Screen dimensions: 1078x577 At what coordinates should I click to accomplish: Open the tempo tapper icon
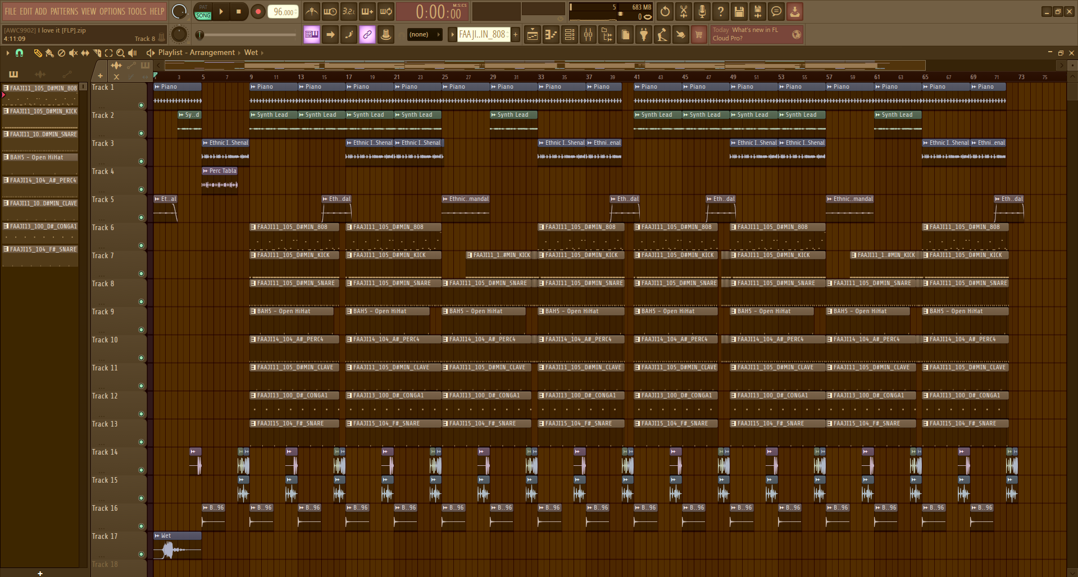pyautogui.click(x=662, y=35)
